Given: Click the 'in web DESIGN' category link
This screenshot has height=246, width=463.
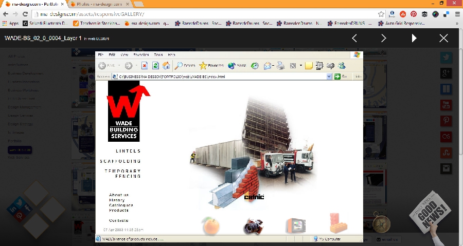Looking at the screenshot, I should [97, 39].
